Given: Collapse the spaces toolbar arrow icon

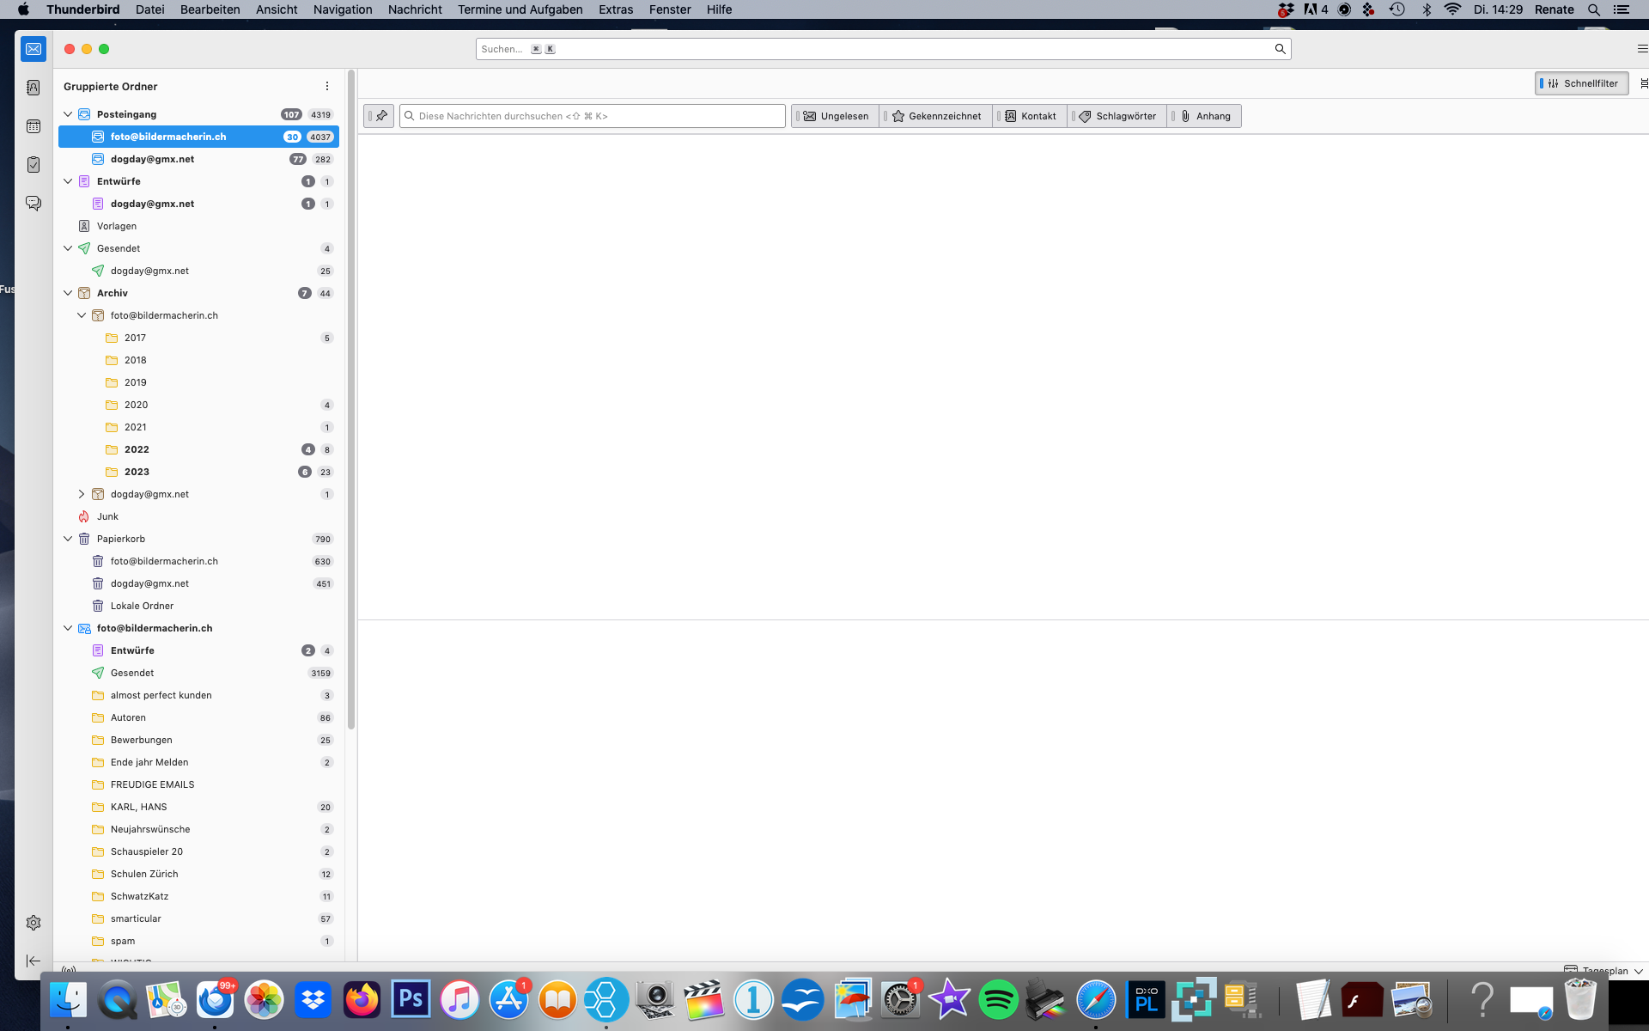Looking at the screenshot, I should [x=33, y=961].
